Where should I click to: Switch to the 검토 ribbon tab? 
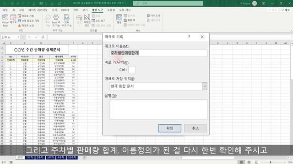(x=76, y=10)
